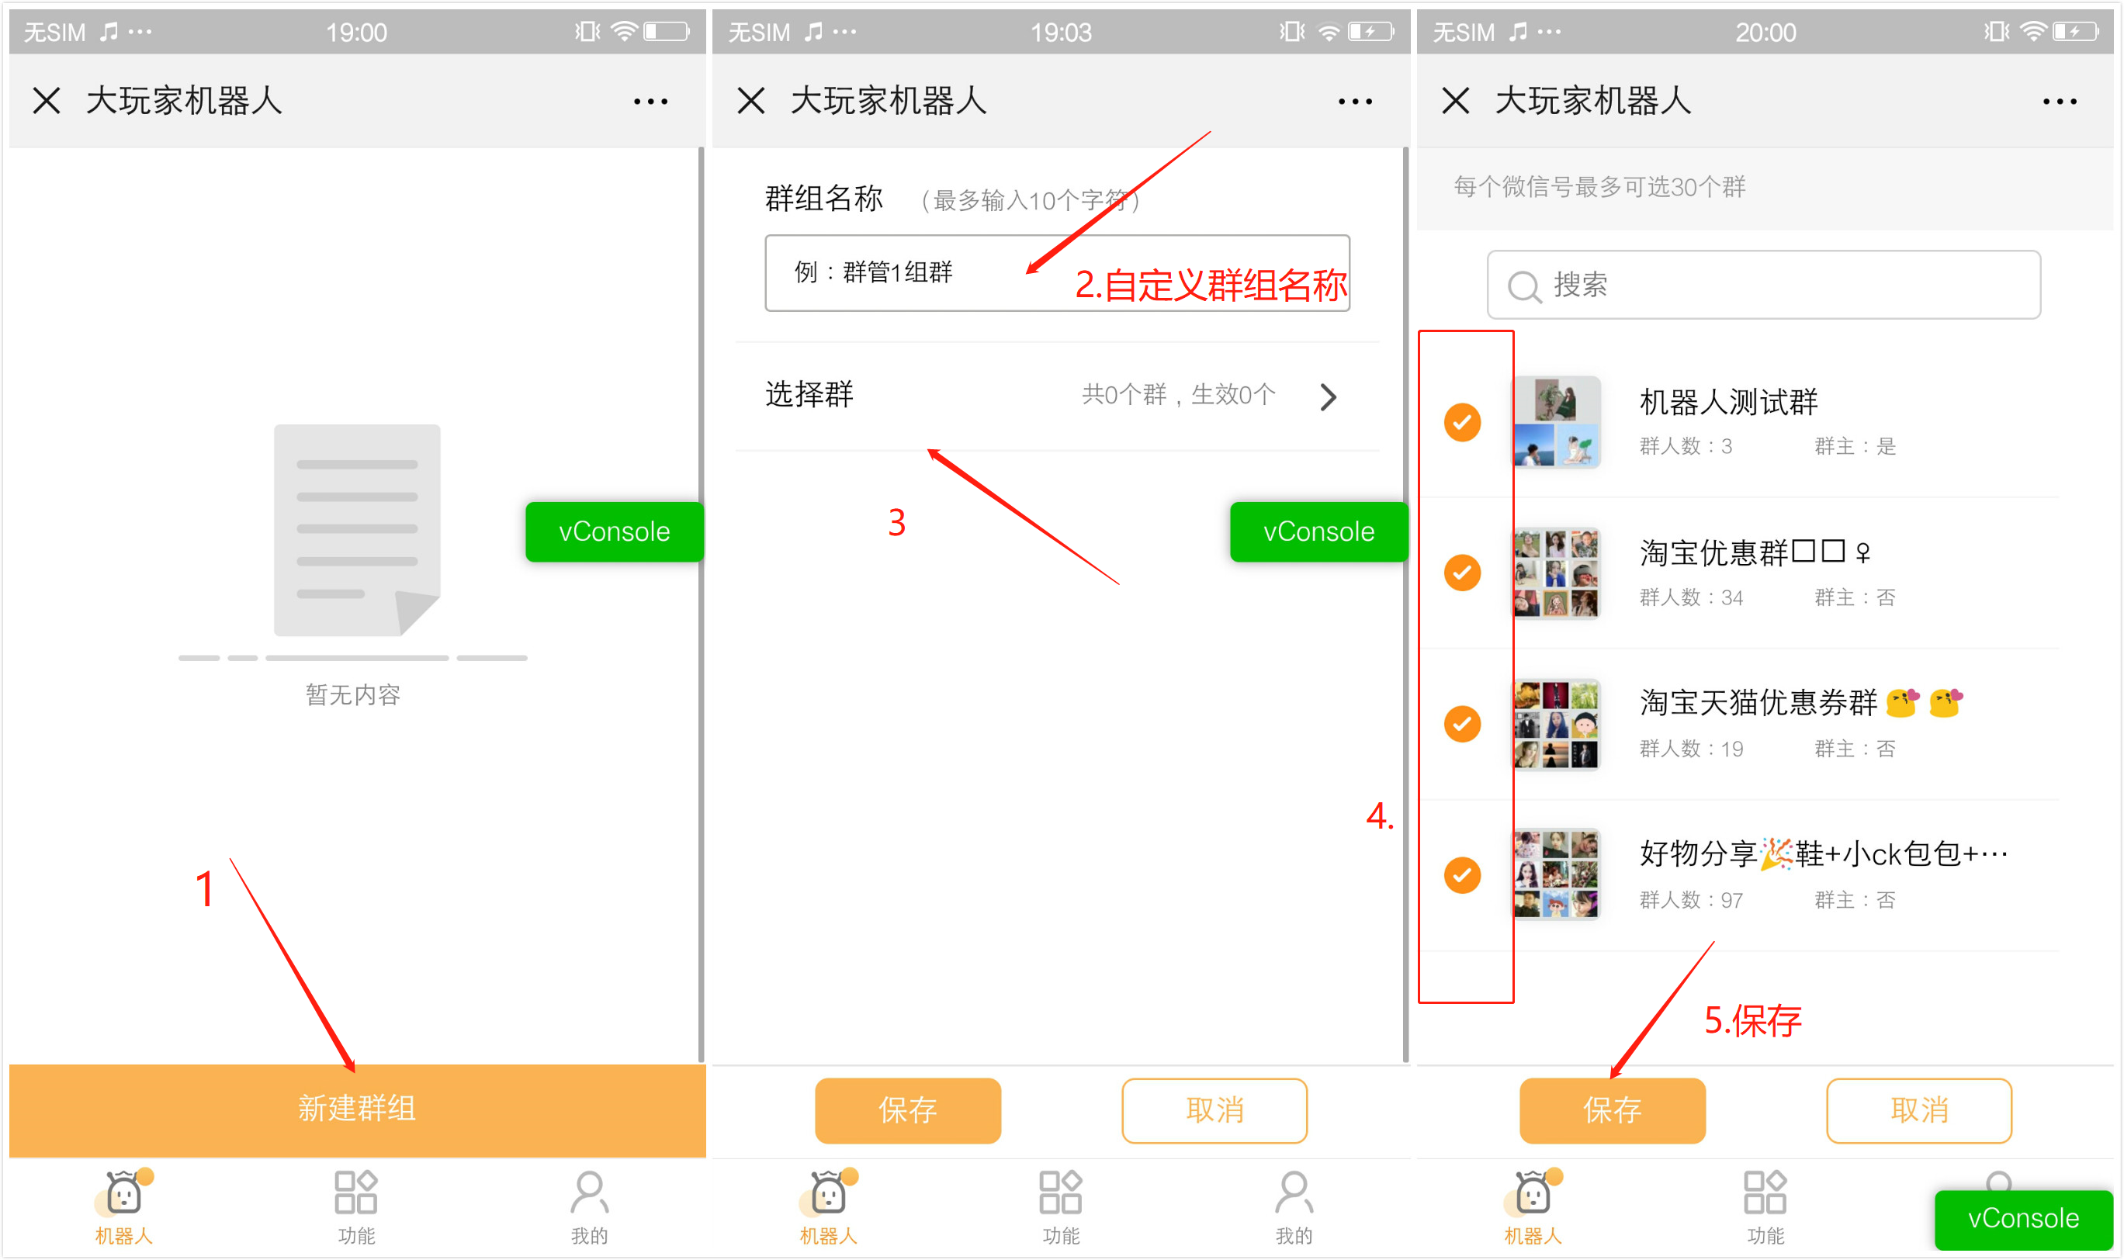The width and height of the screenshot is (2124, 1260).
Task: Close the leftmost 大玩家机器人 page with X
Action: point(47,101)
